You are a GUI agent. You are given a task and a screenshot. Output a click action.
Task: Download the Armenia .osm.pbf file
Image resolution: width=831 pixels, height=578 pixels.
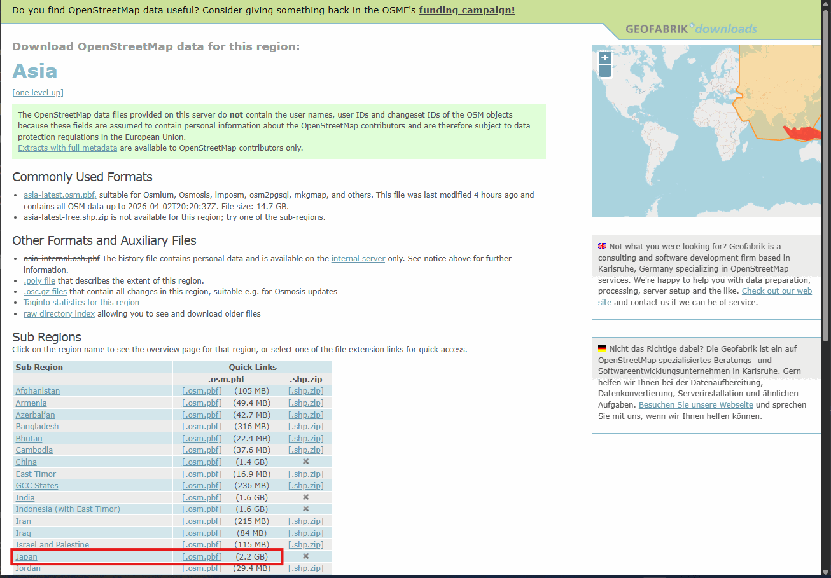202,403
